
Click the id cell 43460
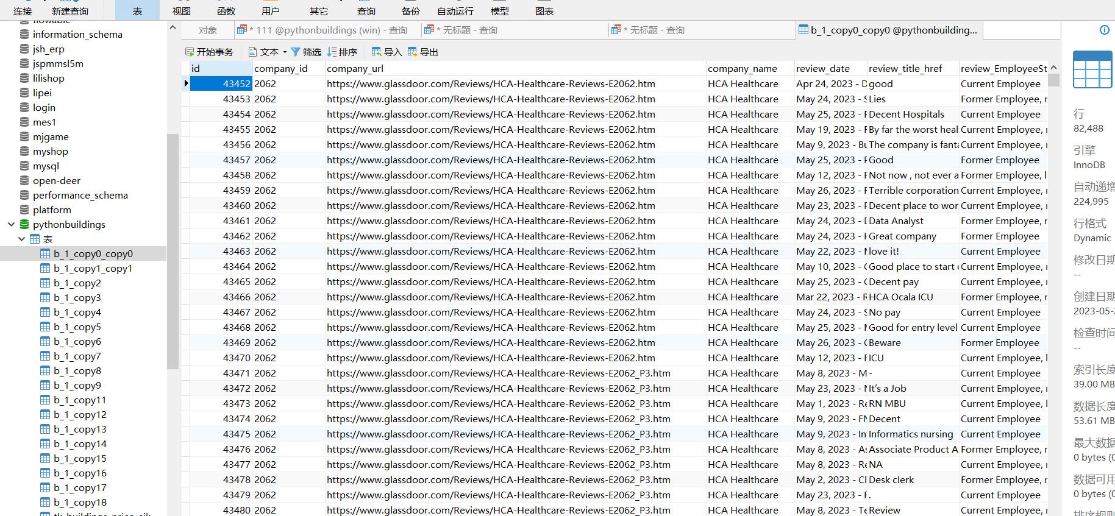pos(221,205)
